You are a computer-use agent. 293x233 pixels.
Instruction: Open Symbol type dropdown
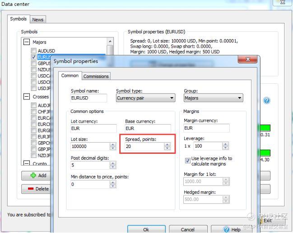pos(145,98)
